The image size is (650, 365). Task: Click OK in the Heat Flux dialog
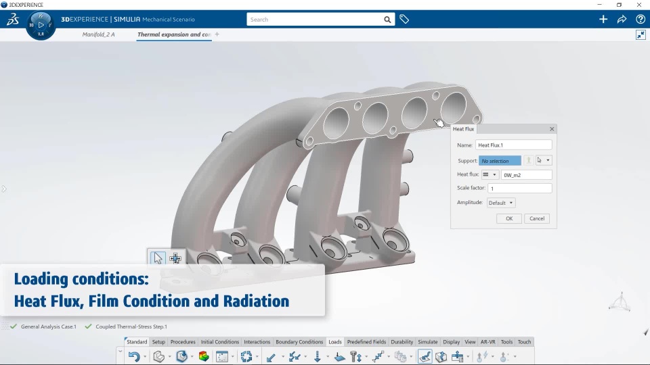pyautogui.click(x=508, y=218)
